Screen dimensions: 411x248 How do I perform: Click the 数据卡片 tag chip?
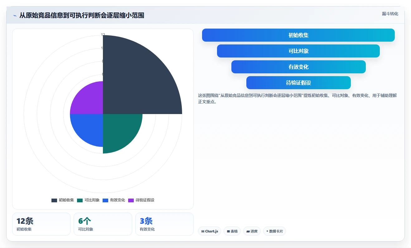(274, 231)
